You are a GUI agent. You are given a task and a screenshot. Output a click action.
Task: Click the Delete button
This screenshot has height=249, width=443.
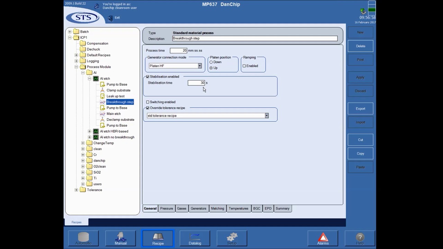360,46
